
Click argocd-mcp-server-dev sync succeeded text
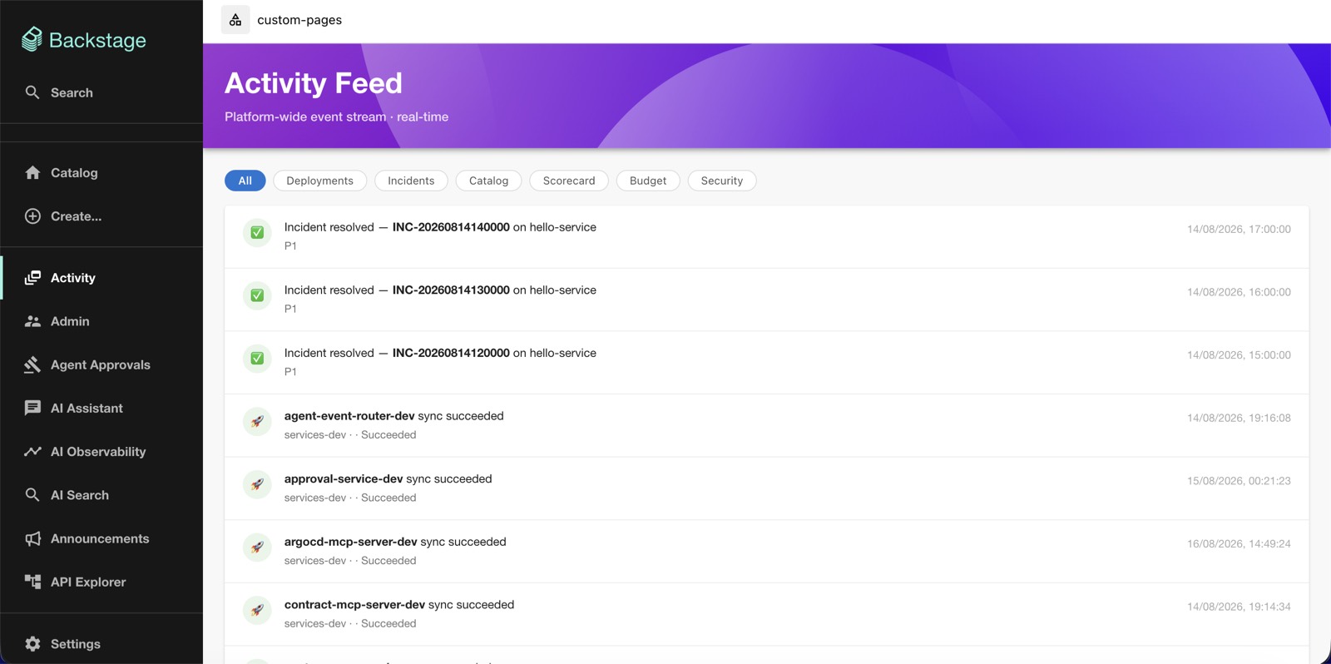click(395, 542)
